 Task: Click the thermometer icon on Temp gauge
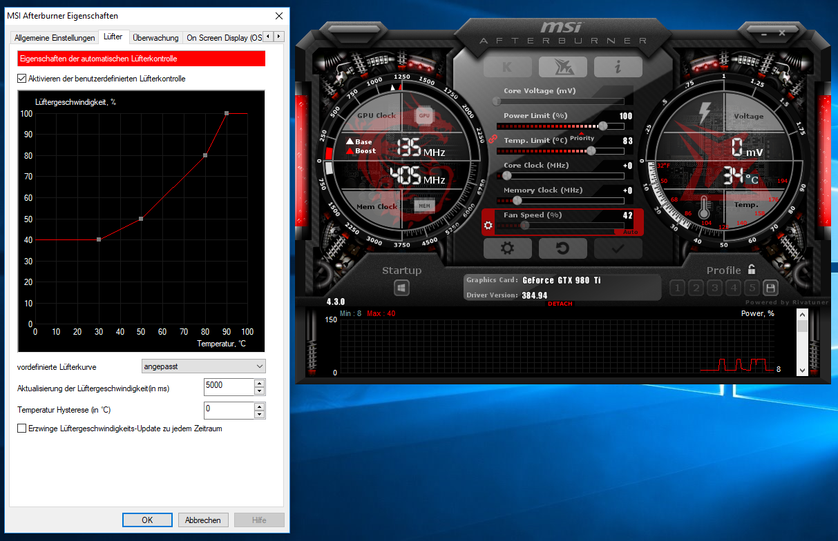pos(704,208)
